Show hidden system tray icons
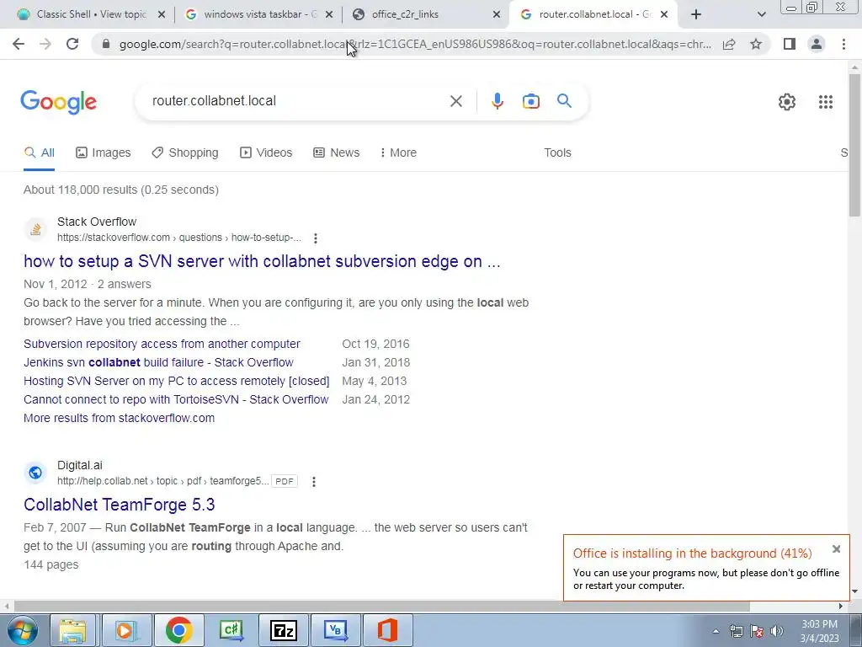The width and height of the screenshot is (862, 647). point(716,631)
